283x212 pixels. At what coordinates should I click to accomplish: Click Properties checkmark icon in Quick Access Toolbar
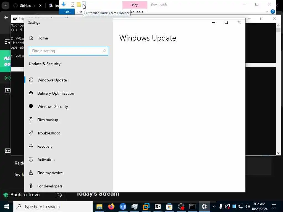(x=73, y=4)
